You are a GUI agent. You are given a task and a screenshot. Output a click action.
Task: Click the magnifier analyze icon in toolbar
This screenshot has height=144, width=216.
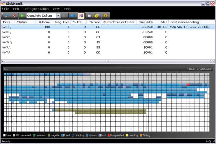click(7, 15)
